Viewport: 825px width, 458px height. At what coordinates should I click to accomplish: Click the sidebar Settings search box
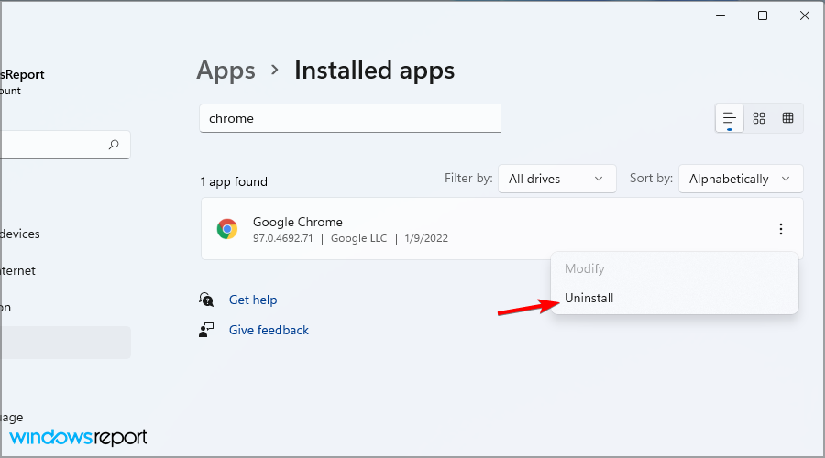tap(65, 145)
